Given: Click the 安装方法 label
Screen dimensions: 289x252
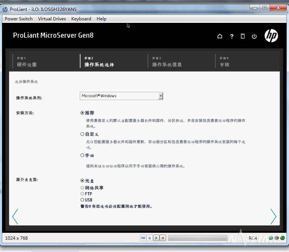Looking at the screenshot, I should [25, 113].
